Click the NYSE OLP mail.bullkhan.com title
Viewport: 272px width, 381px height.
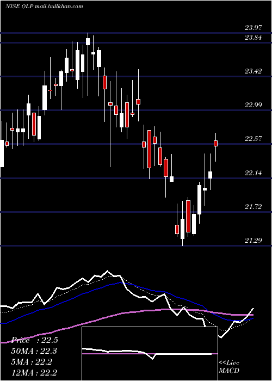pyautogui.click(x=44, y=7)
